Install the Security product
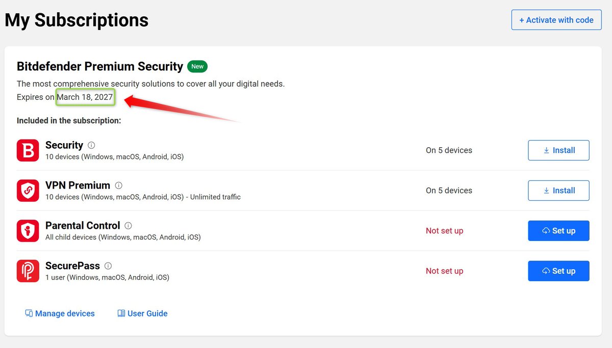The image size is (612, 348). click(x=558, y=150)
